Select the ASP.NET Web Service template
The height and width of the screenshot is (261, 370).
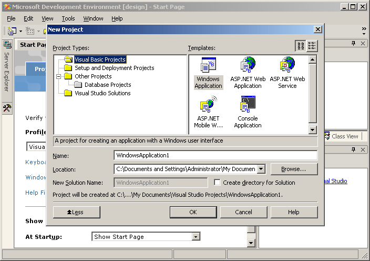click(x=287, y=73)
